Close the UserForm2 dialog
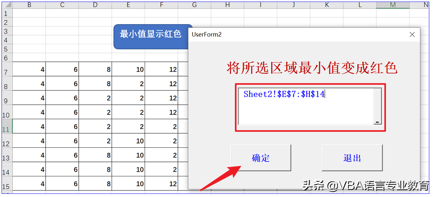Viewport: 435px width, 197px height. point(412,34)
